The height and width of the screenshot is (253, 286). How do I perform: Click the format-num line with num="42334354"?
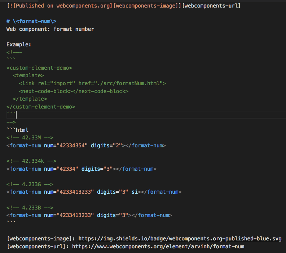(86, 146)
